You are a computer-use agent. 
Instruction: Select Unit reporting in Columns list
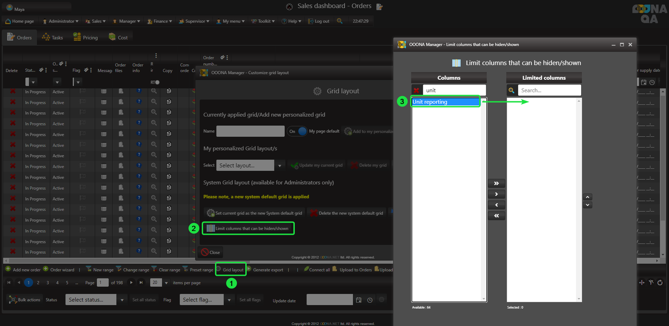[446, 102]
